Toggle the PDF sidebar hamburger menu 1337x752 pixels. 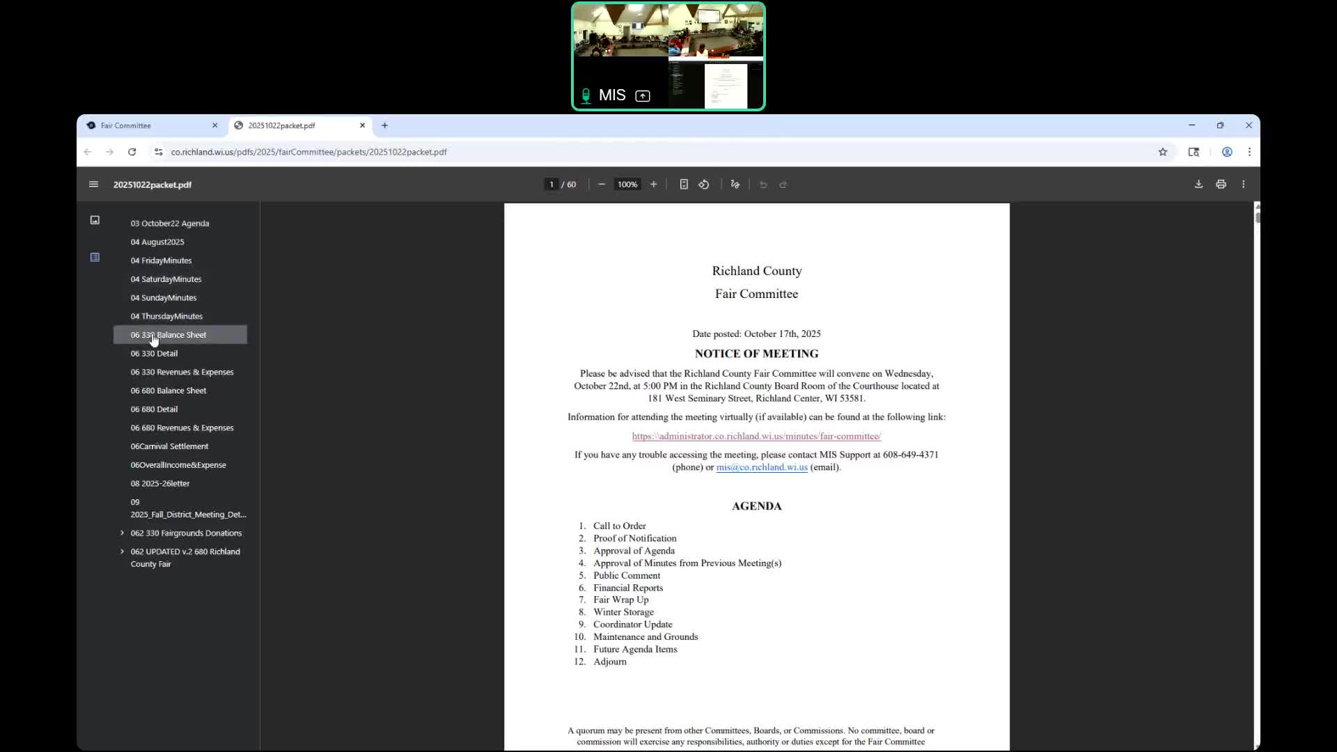(x=93, y=185)
